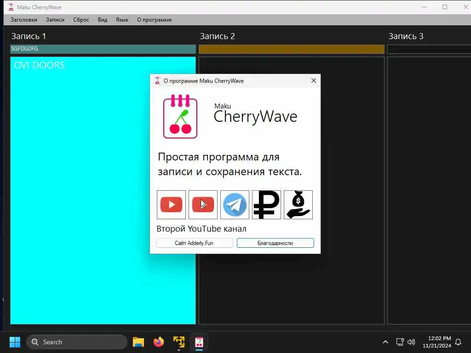This screenshot has width=471, height=353.
Task: Click the CherryWave cherry notebook logo
Action: click(x=180, y=116)
